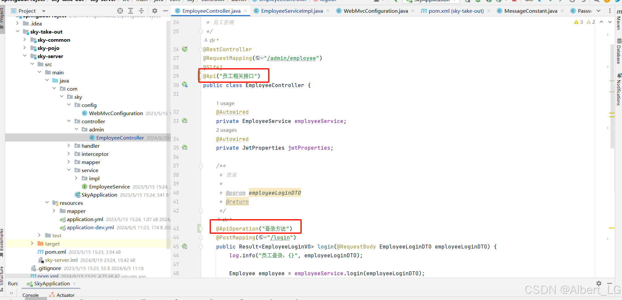This screenshot has width=622, height=300.
Task: Close the EmployeeController.java tab
Action: pos(246,11)
